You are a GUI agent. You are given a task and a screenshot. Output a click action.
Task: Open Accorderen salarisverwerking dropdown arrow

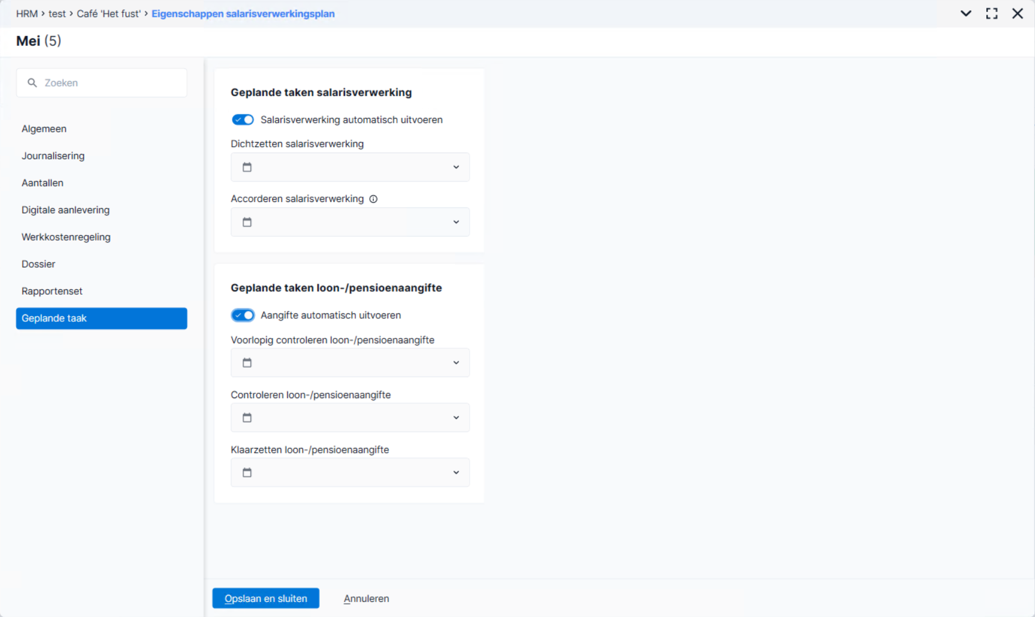coord(456,222)
